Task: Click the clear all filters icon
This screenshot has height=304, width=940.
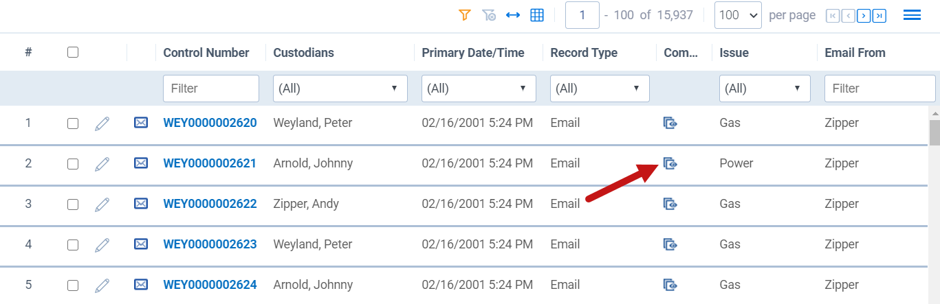Action: point(489,14)
